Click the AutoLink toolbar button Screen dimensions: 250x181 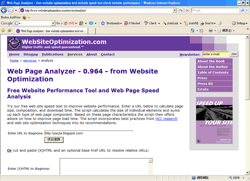click(170, 23)
